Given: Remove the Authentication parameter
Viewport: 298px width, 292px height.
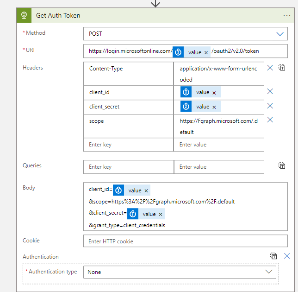Looking at the screenshot, I should 287,256.
